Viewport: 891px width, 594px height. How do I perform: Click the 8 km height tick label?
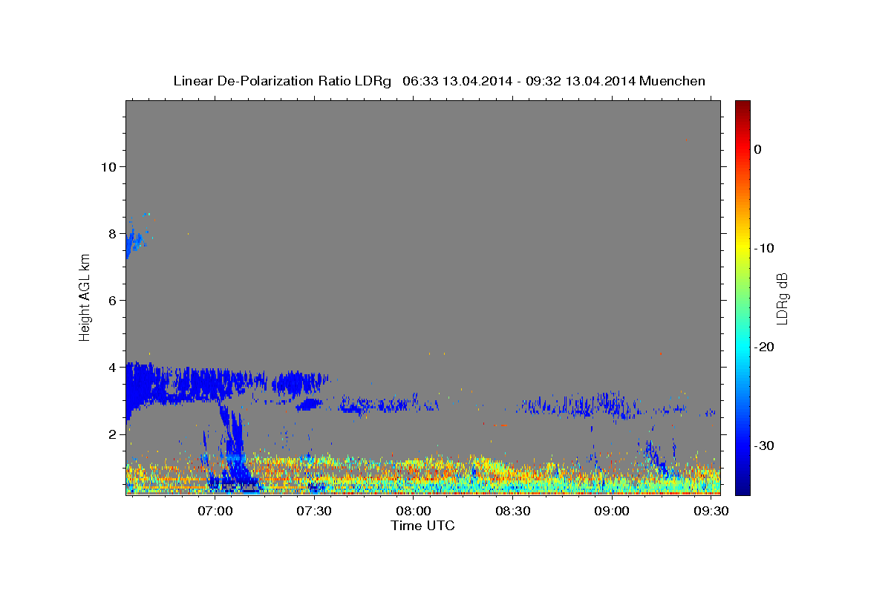pyautogui.click(x=111, y=233)
